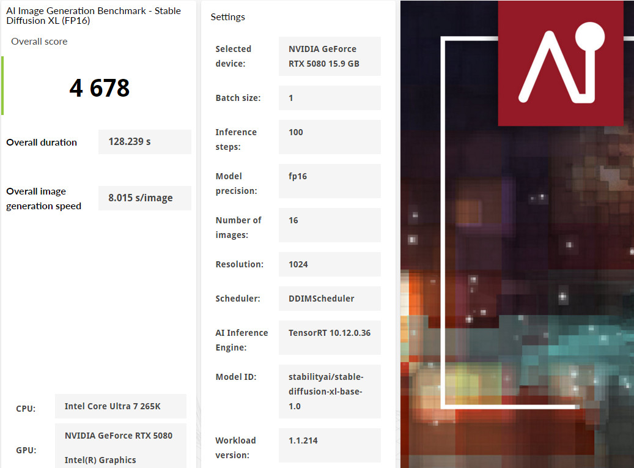634x468 pixels.
Task: Select the Model precision value fp16
Action: click(x=298, y=176)
